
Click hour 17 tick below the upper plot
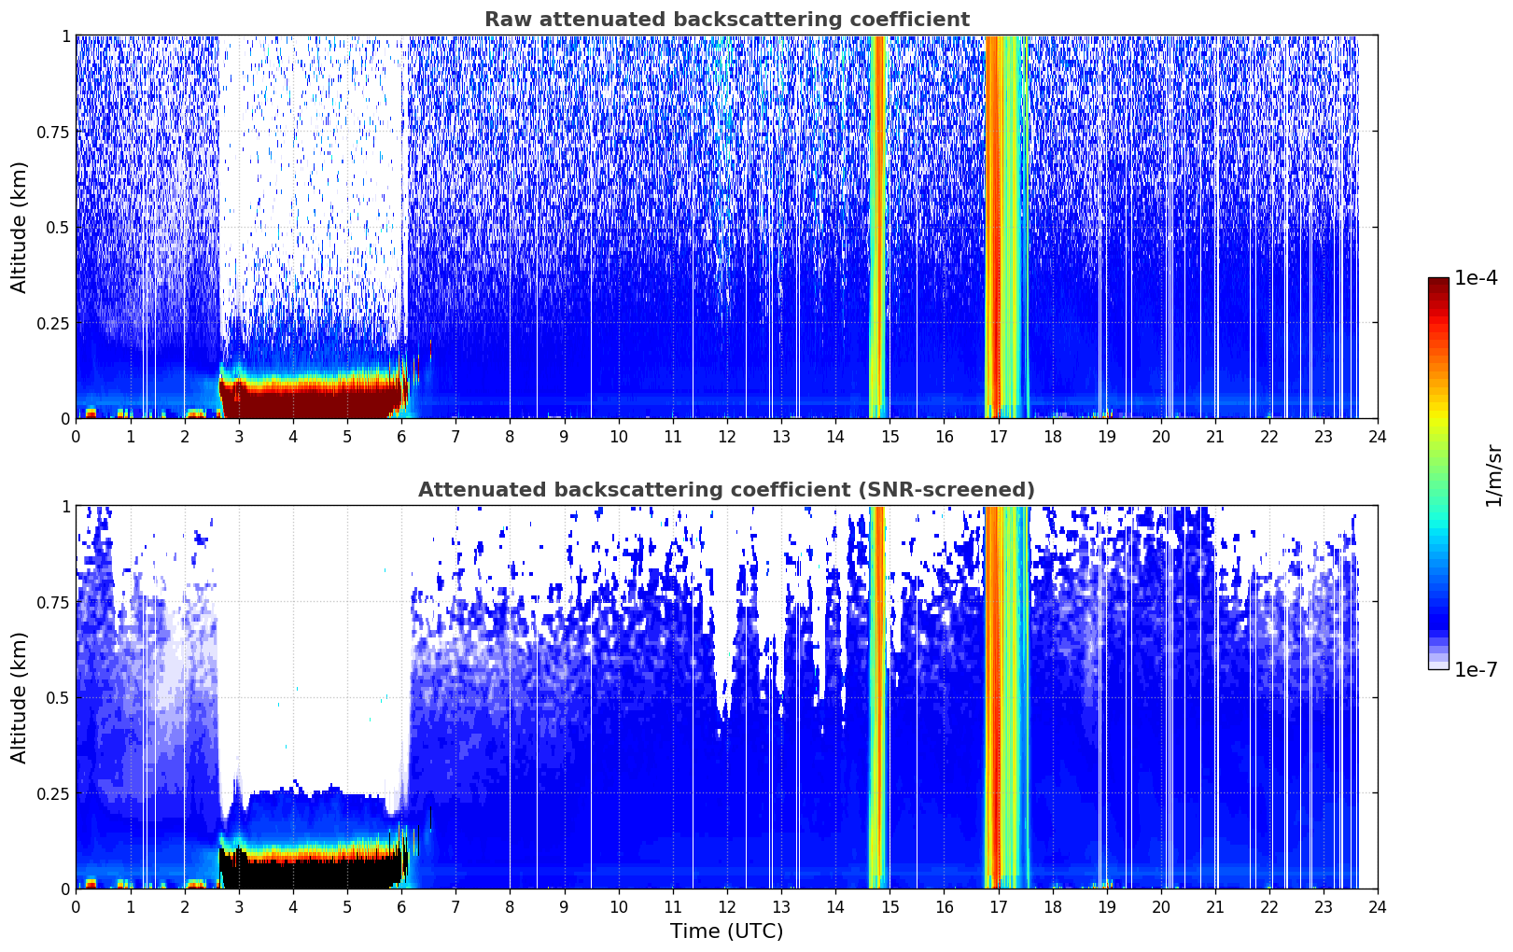(998, 436)
